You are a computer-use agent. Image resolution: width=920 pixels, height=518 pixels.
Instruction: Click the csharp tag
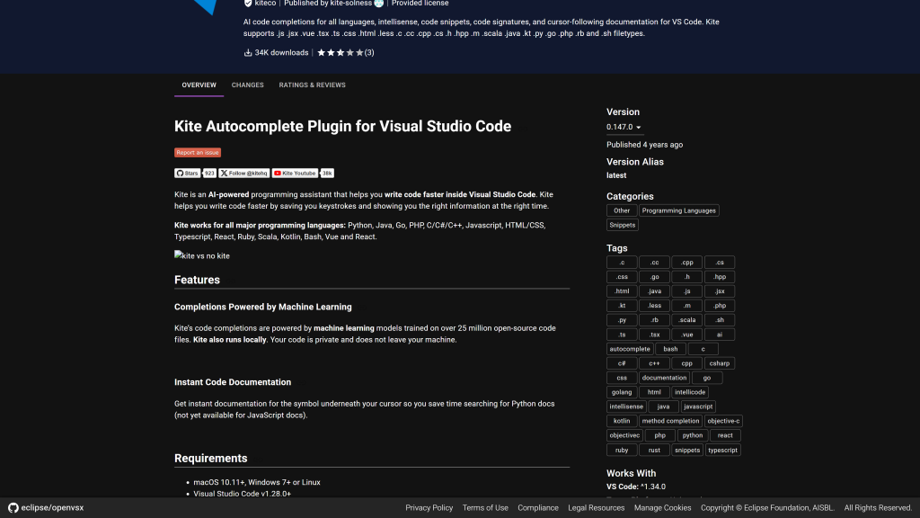720,363
